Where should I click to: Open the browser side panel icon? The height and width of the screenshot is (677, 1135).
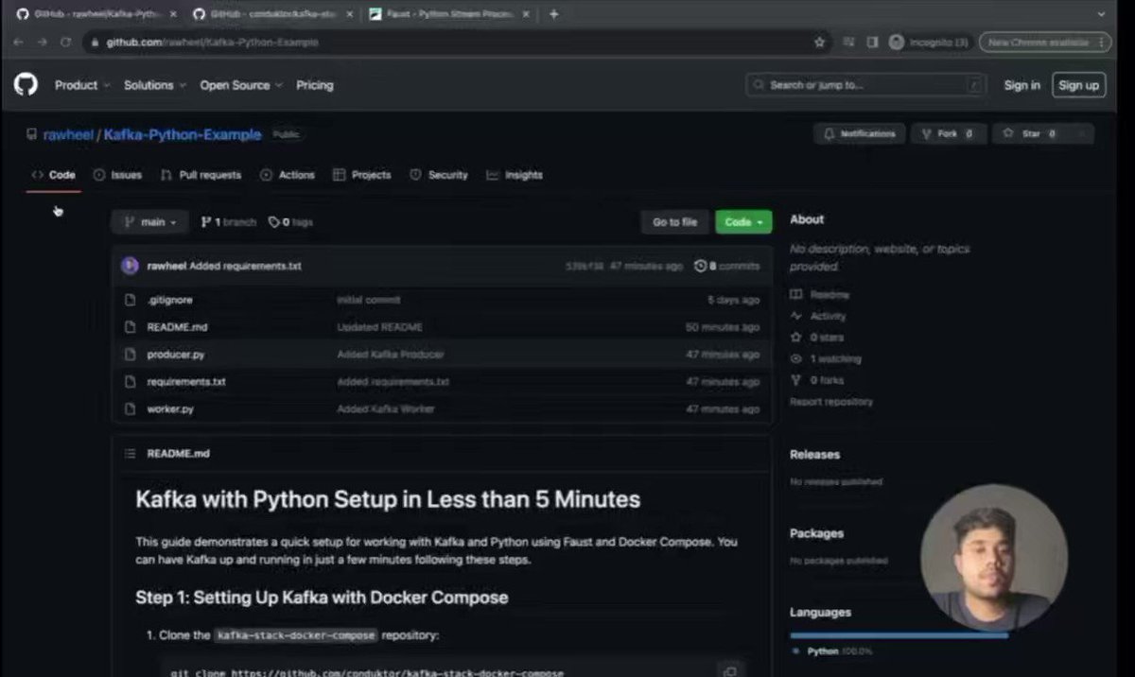tap(872, 43)
